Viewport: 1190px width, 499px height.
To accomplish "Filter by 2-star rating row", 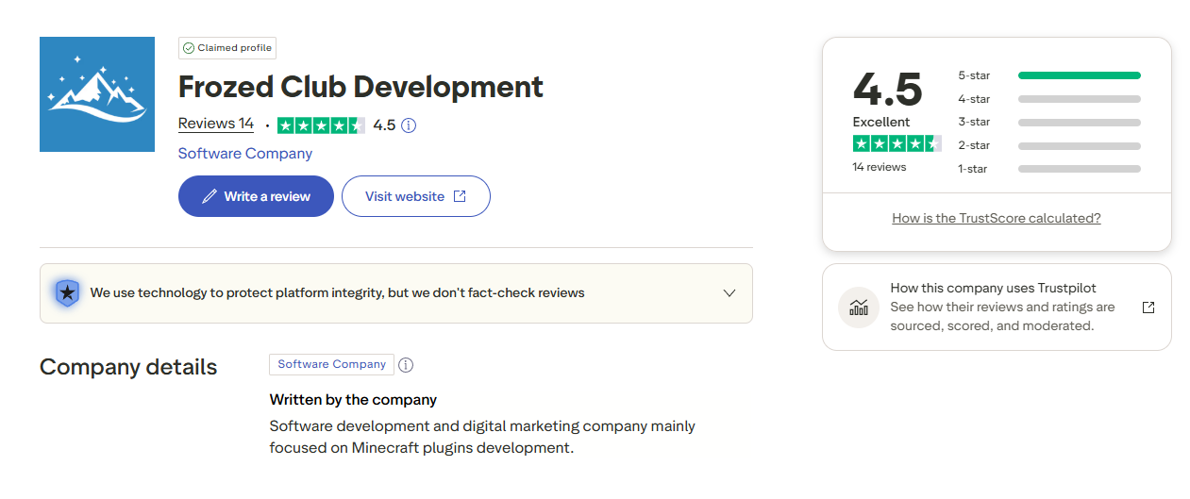I will pos(1048,145).
